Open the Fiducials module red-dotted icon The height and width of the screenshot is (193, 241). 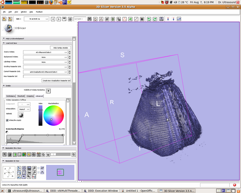click(125, 19)
